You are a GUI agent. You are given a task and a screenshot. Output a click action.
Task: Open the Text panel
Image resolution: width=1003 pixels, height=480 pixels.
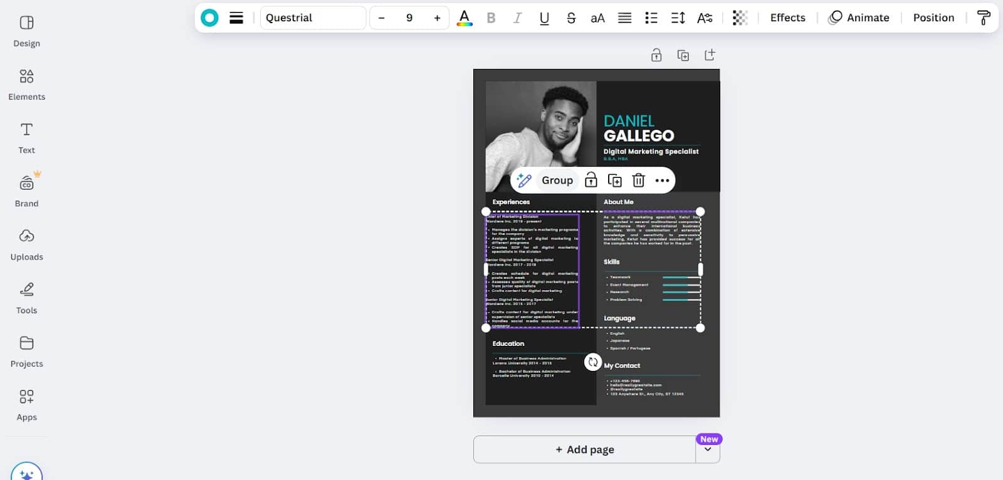click(26, 138)
